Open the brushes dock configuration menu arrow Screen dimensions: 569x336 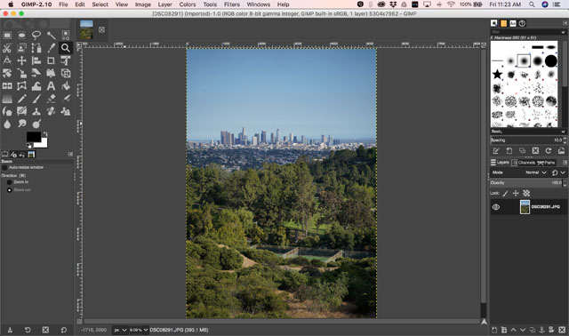pos(565,23)
